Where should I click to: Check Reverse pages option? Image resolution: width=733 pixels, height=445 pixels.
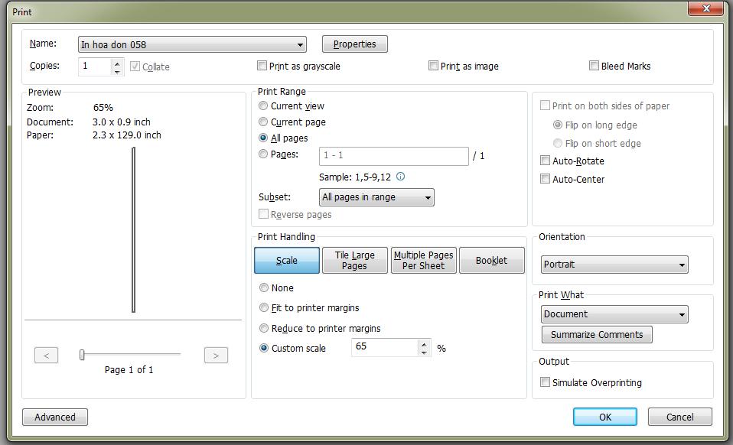coord(264,214)
